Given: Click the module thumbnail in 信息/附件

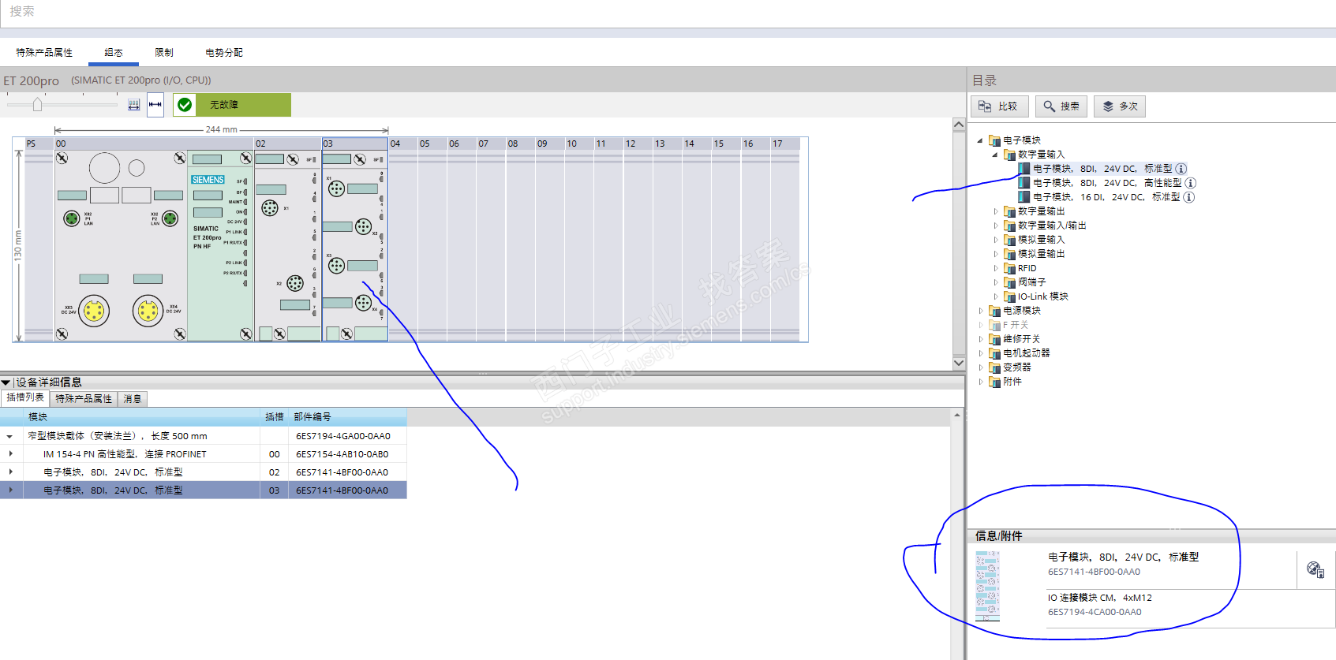Looking at the screenshot, I should [987, 586].
